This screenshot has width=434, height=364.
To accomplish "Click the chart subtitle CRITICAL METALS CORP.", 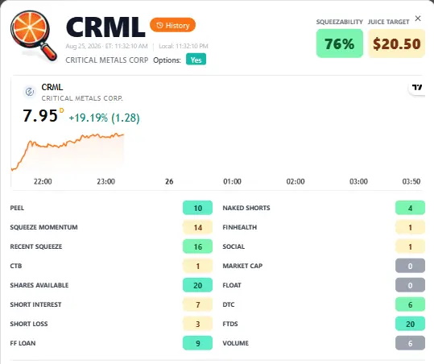I will point(82,98).
